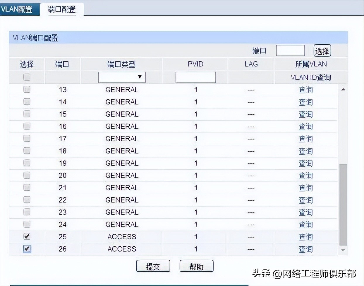
Task: Click 查询 link for port 19's VLAN
Action: 306,163
